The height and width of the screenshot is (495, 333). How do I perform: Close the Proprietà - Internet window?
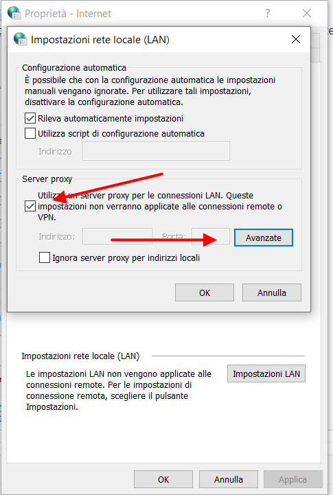coord(307,13)
